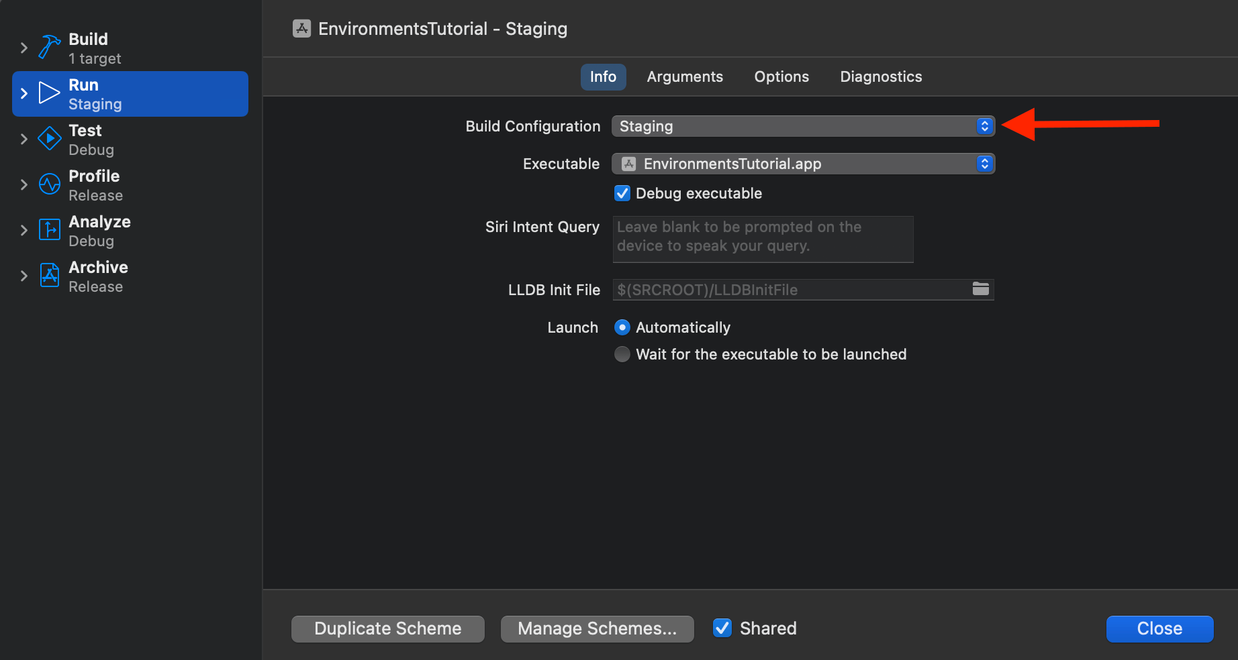Click the Build hammer icon
1238x660 pixels.
tap(49, 47)
